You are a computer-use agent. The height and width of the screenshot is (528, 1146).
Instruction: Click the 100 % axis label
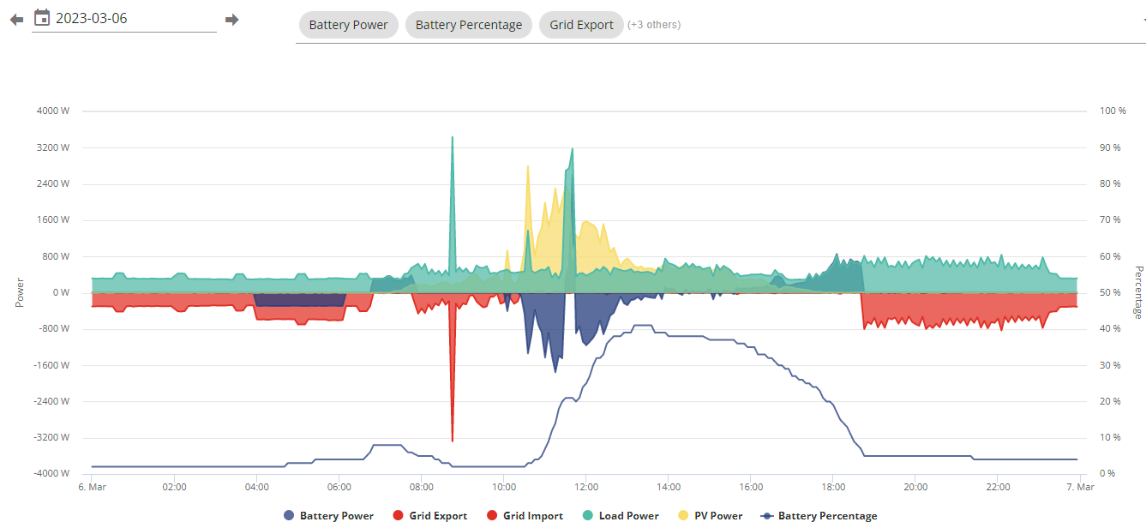[1113, 111]
